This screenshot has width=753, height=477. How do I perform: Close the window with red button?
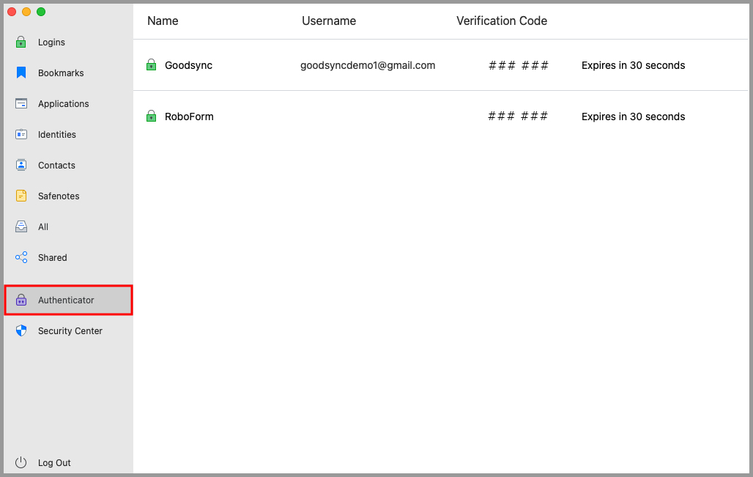point(12,12)
